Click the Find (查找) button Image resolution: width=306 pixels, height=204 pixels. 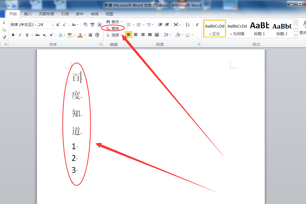(x=113, y=22)
